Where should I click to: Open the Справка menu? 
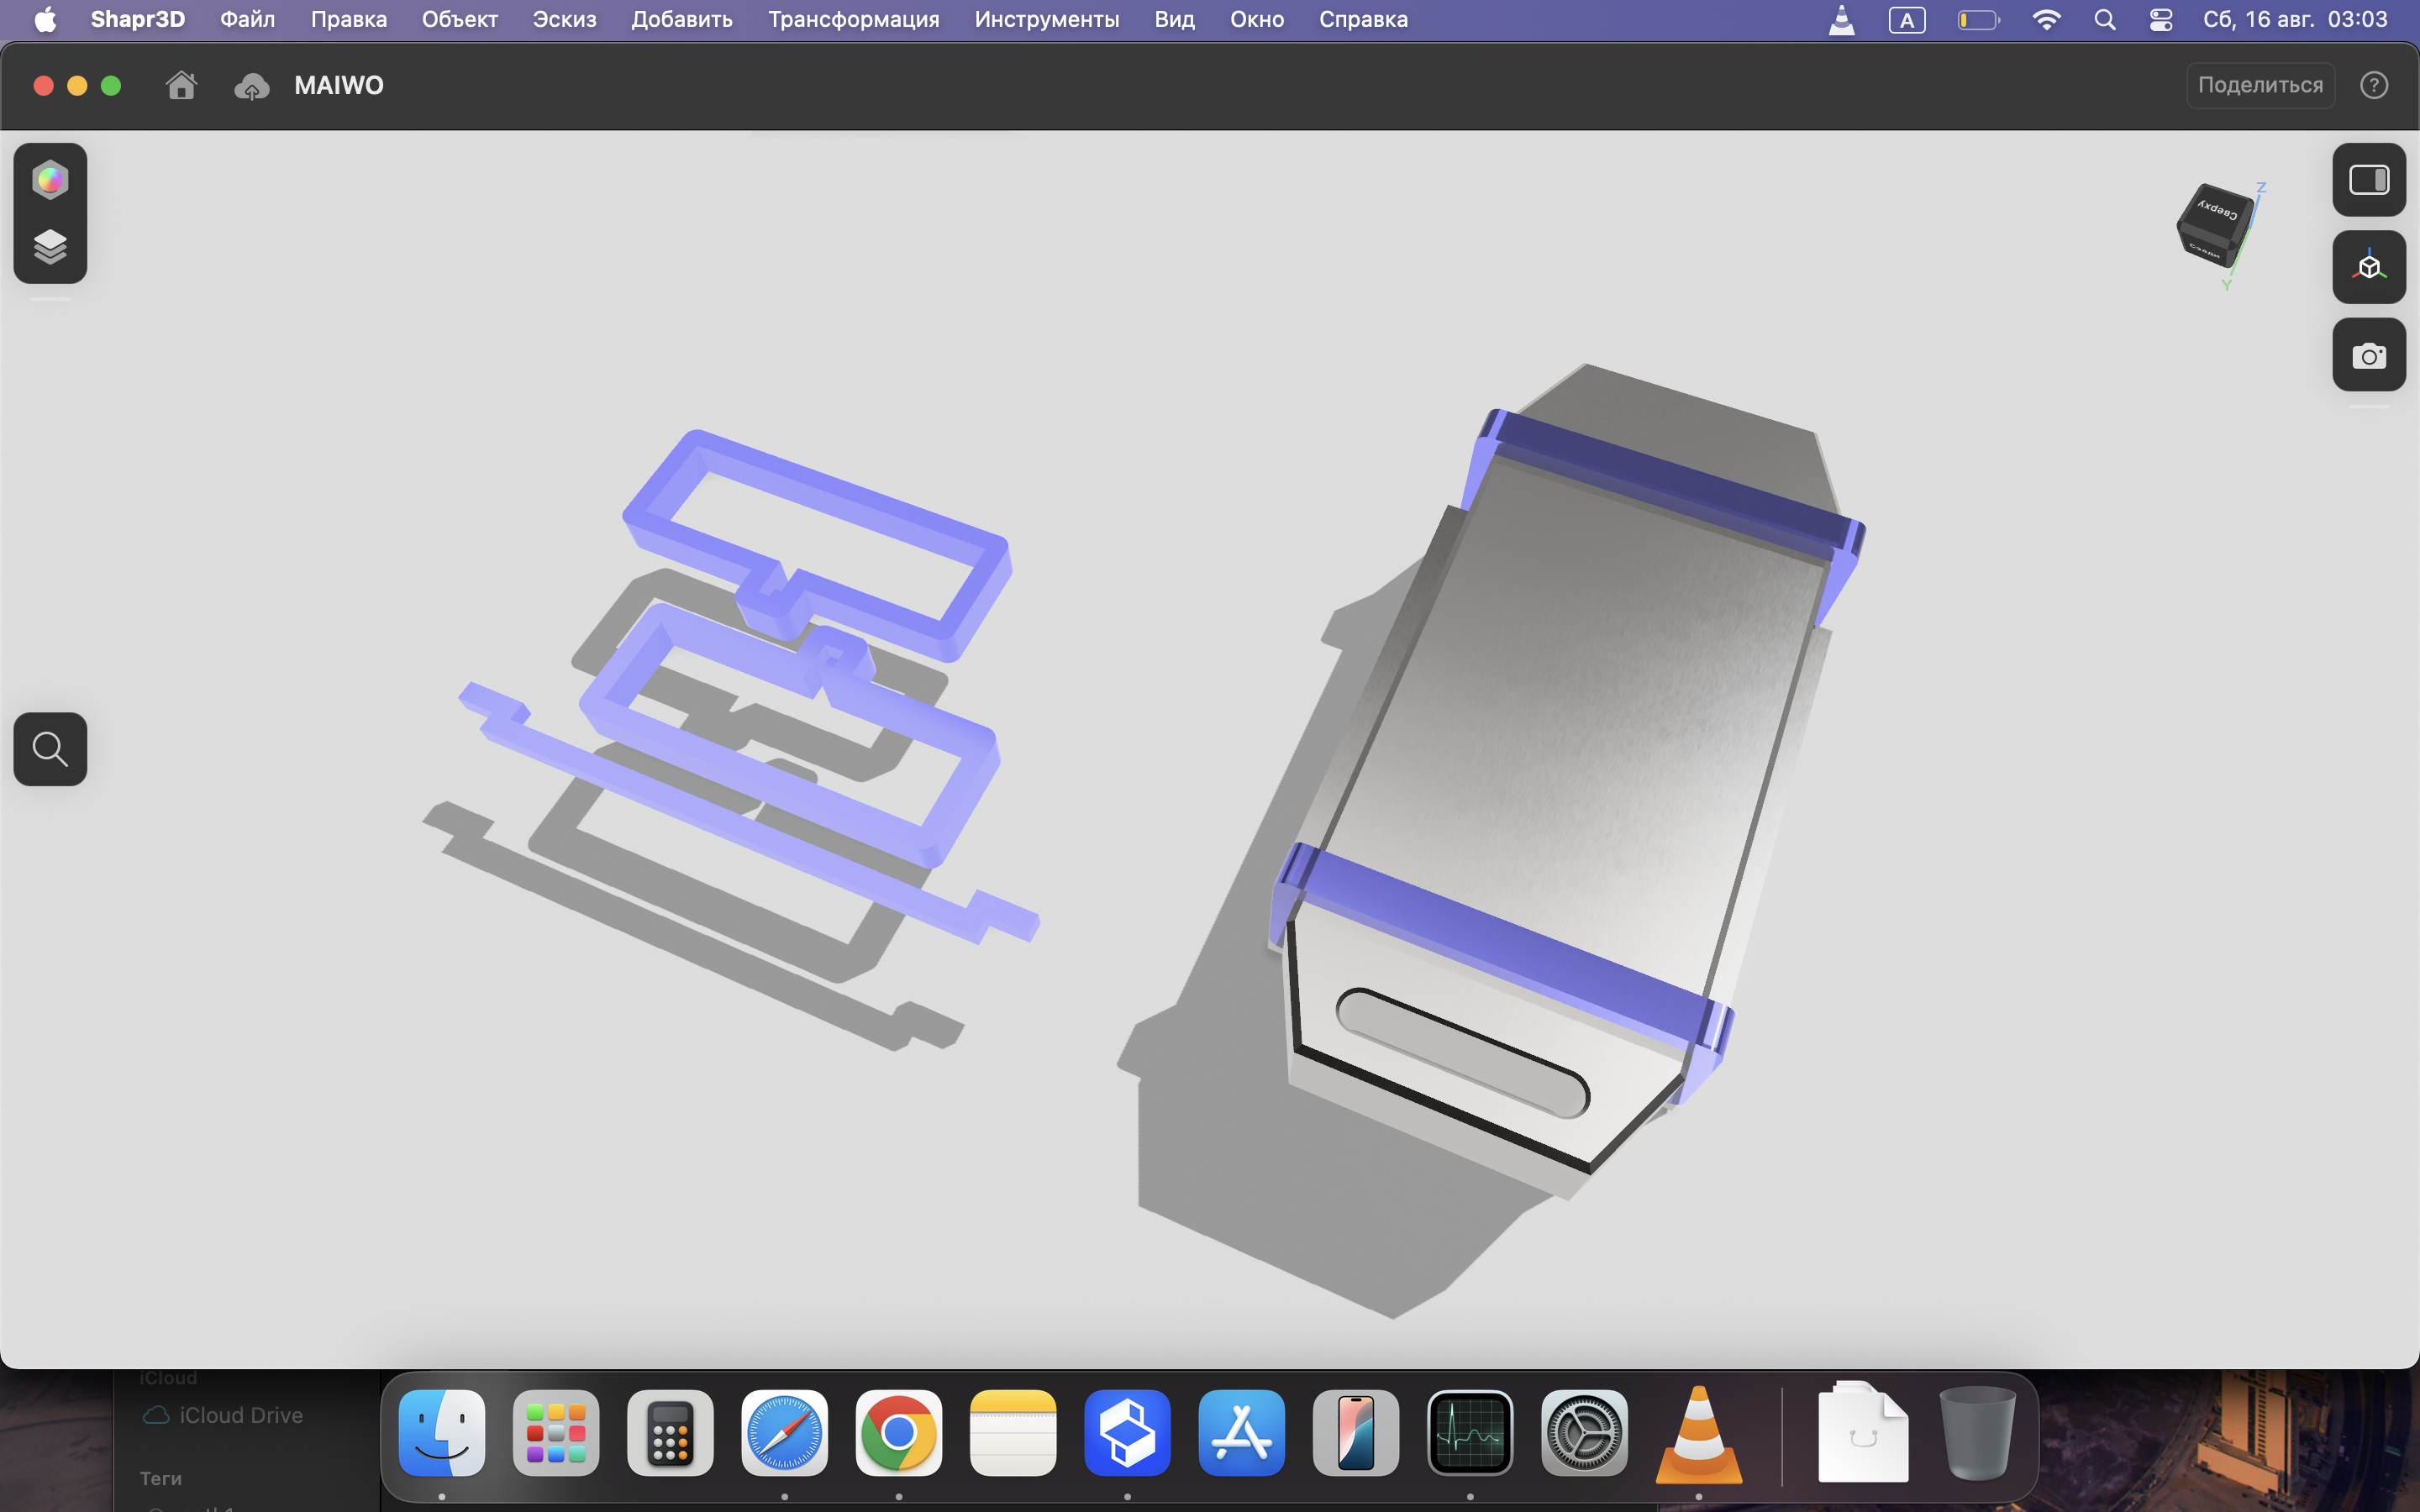click(x=1363, y=19)
